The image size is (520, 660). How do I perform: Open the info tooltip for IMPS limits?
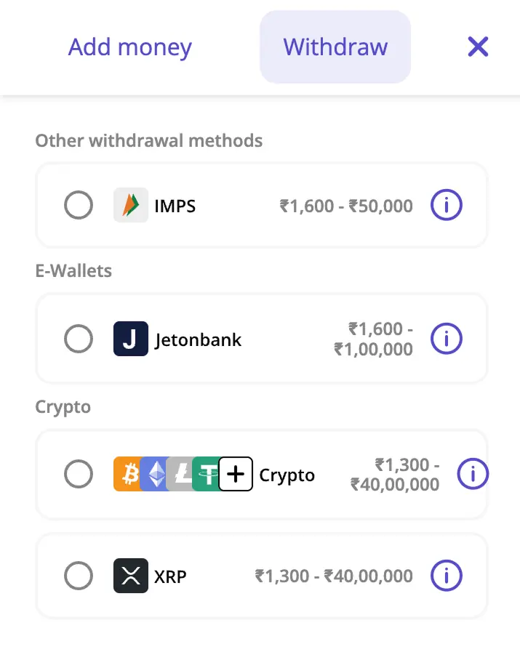tap(446, 205)
